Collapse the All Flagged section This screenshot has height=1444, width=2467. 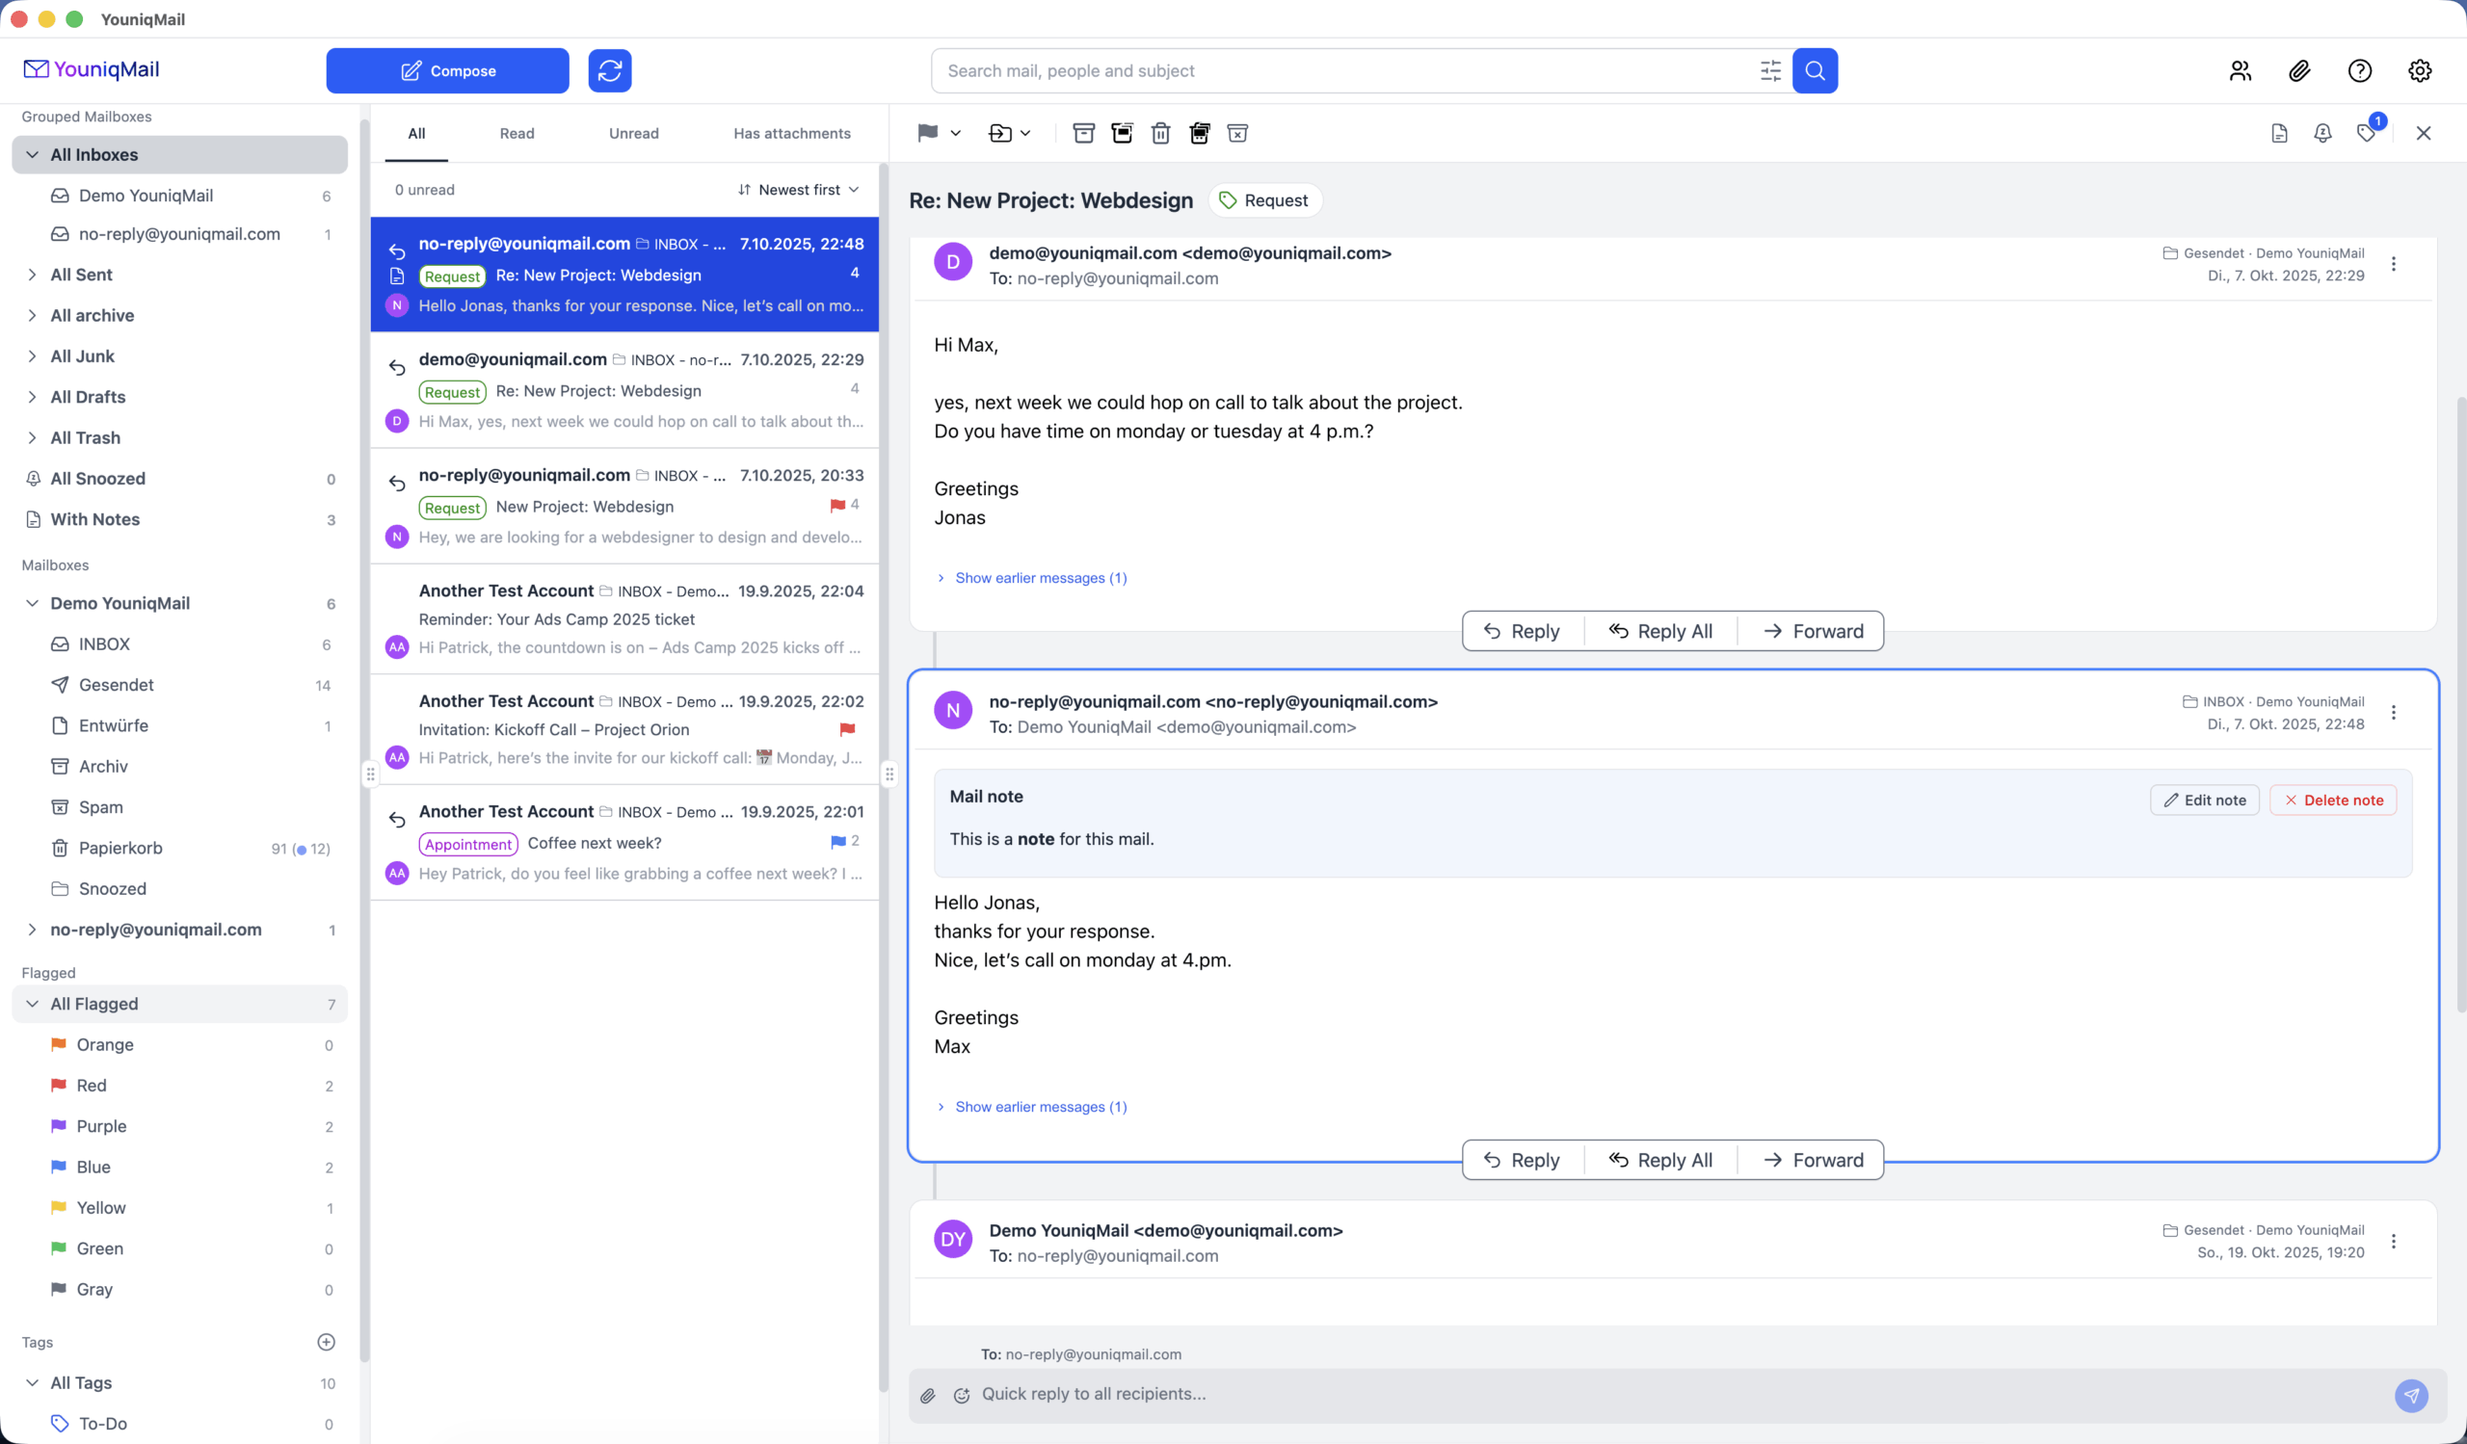[x=33, y=1004]
